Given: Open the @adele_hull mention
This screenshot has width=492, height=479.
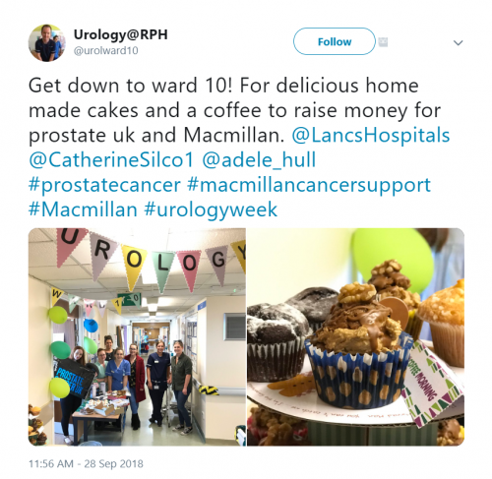Looking at the screenshot, I should tap(259, 160).
